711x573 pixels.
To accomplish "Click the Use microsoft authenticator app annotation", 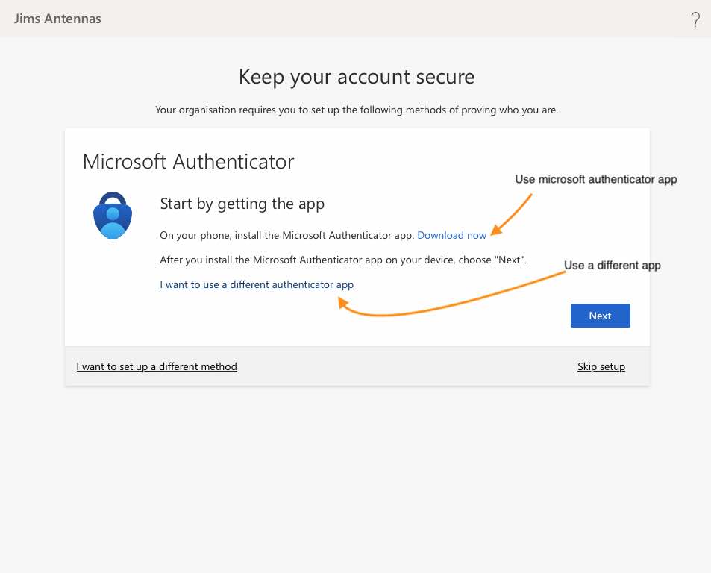I will (596, 180).
